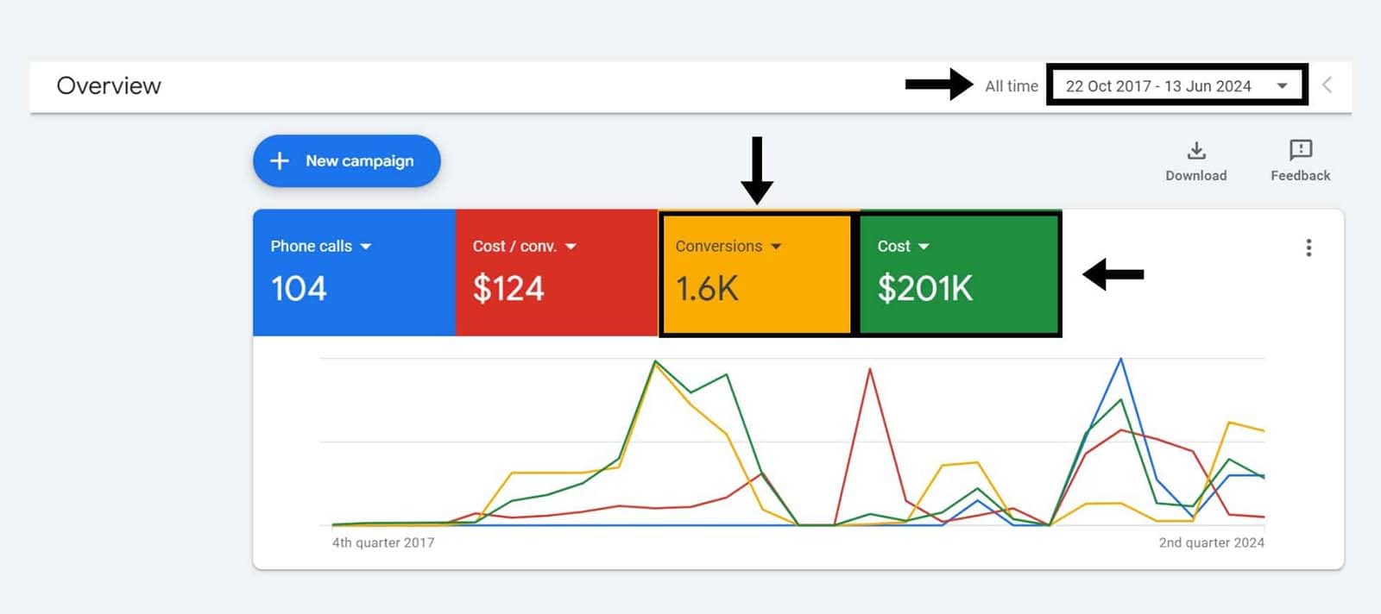Screen dimensions: 1381x614
Task: Select the All time label
Action: coord(1012,86)
